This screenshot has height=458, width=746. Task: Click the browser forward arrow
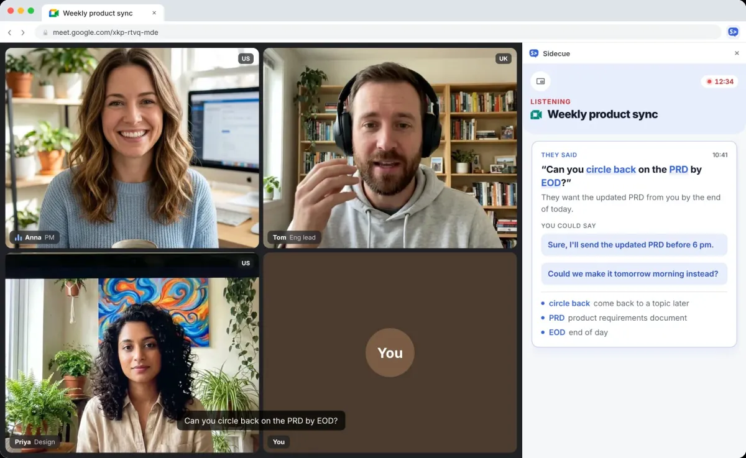pyautogui.click(x=23, y=32)
